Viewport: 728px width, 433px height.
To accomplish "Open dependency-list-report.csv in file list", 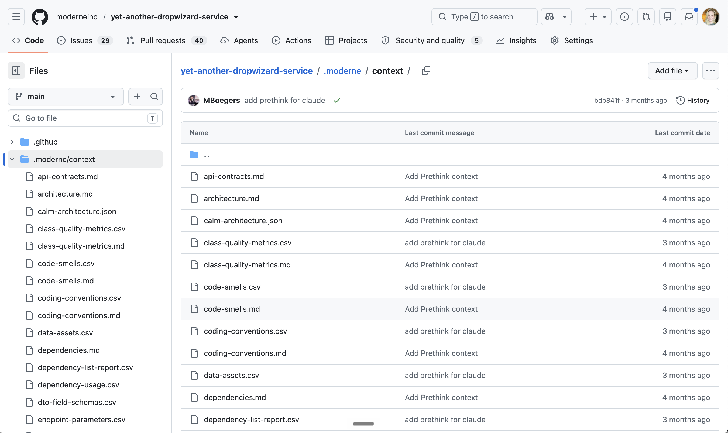I will pos(252,420).
